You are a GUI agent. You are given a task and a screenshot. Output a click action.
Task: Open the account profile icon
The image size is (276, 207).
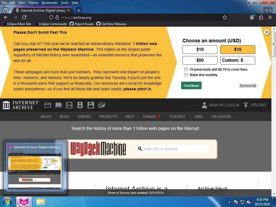[252, 17]
